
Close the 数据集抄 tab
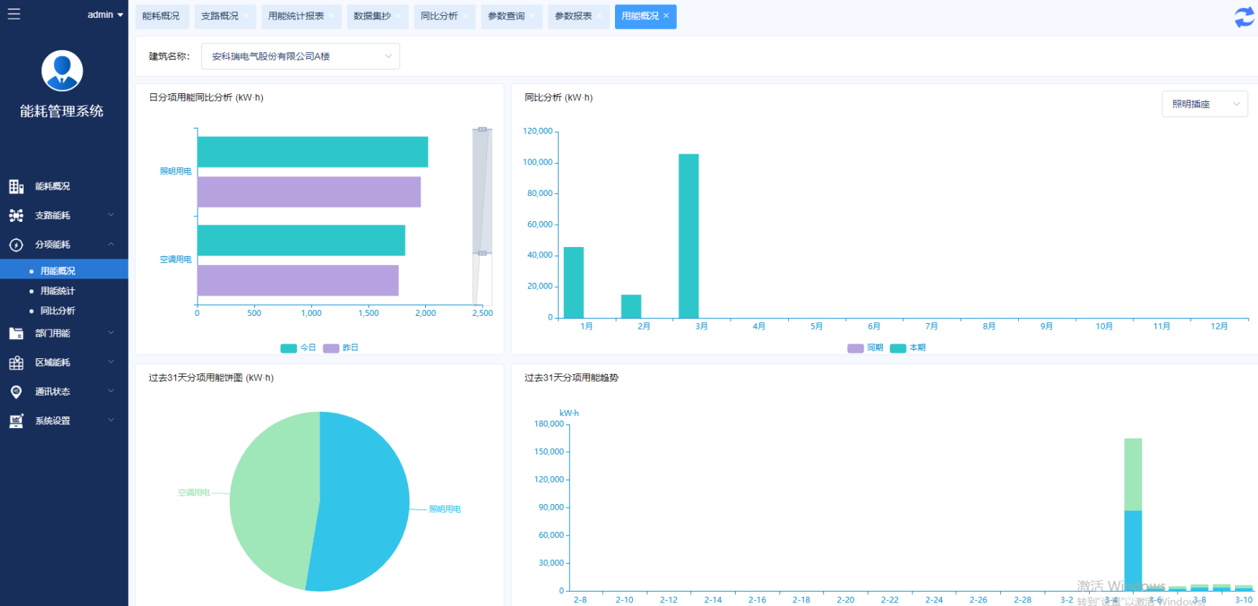398,16
